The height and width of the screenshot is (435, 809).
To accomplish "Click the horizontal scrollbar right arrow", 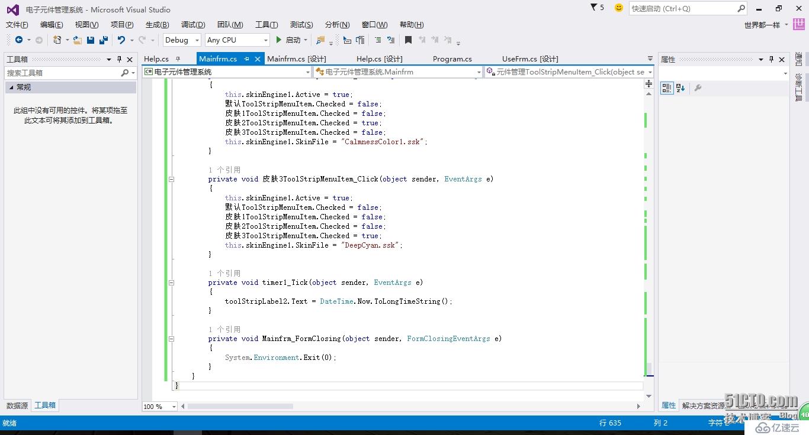I will tap(638, 407).
